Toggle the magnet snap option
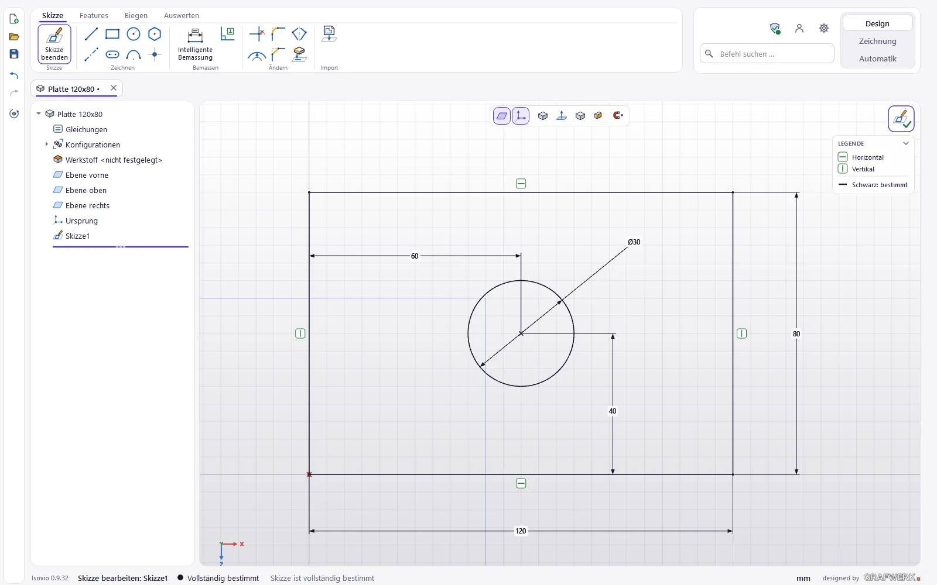The height and width of the screenshot is (585, 937). (x=618, y=116)
